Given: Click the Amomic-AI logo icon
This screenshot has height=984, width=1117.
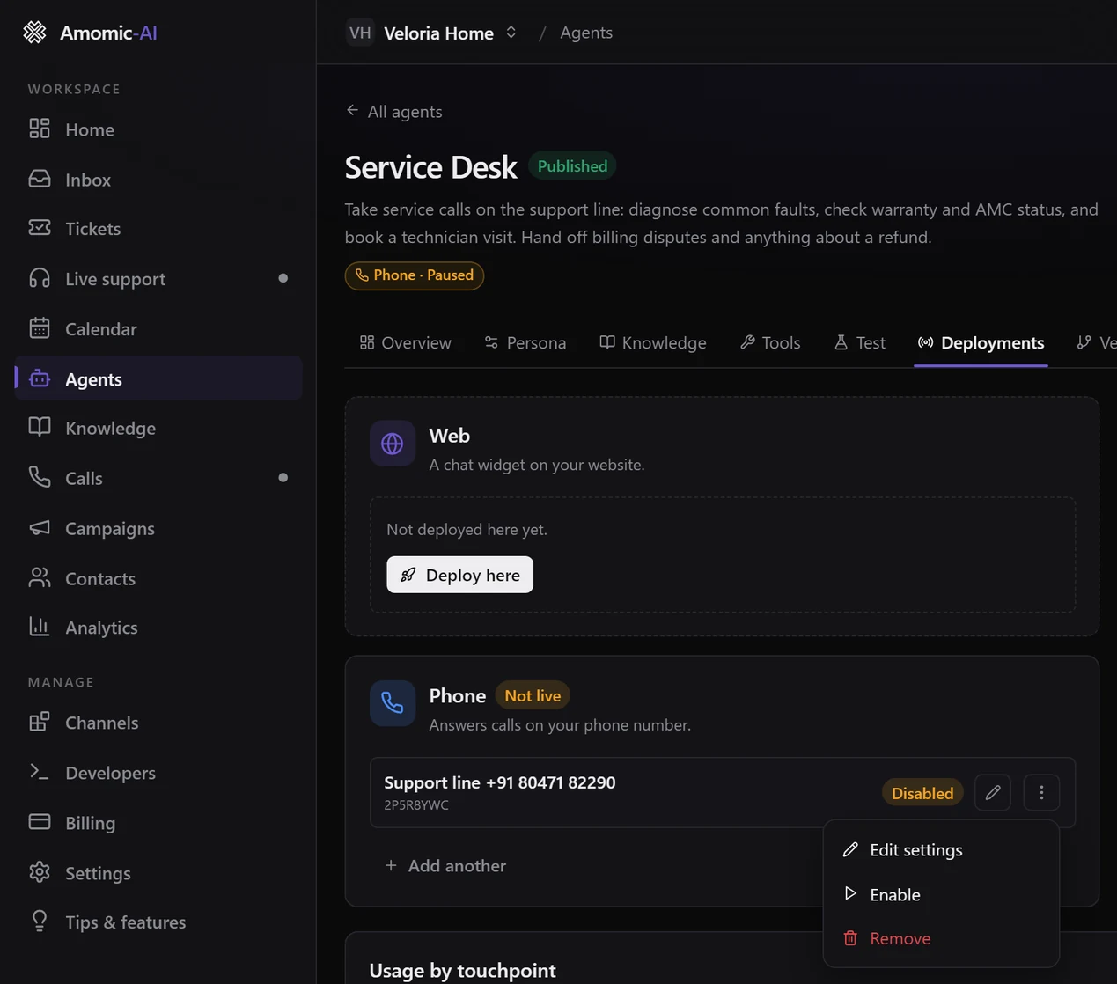Looking at the screenshot, I should (x=34, y=33).
